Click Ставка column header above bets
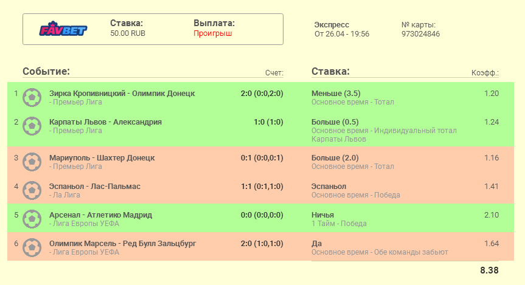This screenshot has width=525, height=285. (330, 71)
